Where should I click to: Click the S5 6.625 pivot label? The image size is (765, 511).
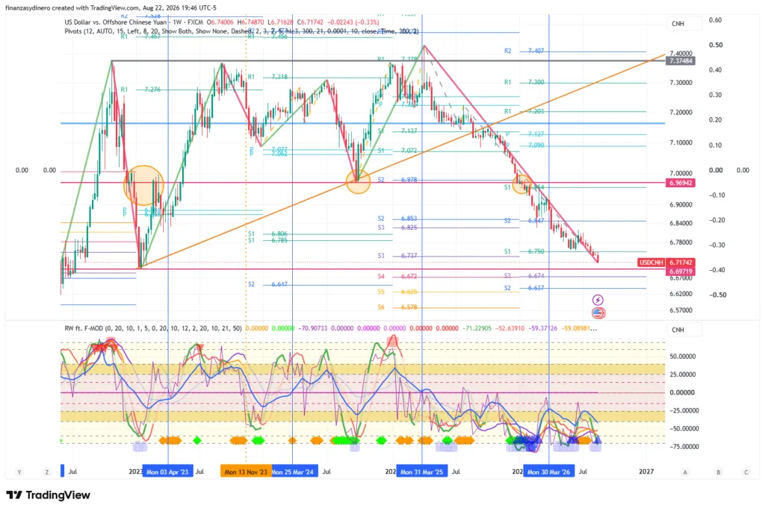pos(397,292)
